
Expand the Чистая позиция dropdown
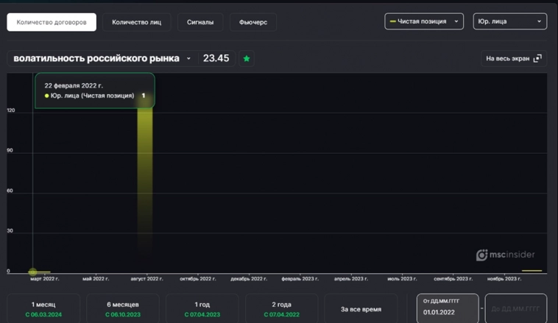pyautogui.click(x=424, y=21)
